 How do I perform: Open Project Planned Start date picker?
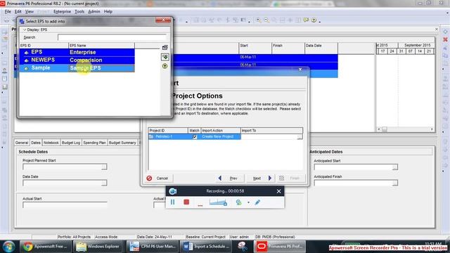(x=104, y=167)
